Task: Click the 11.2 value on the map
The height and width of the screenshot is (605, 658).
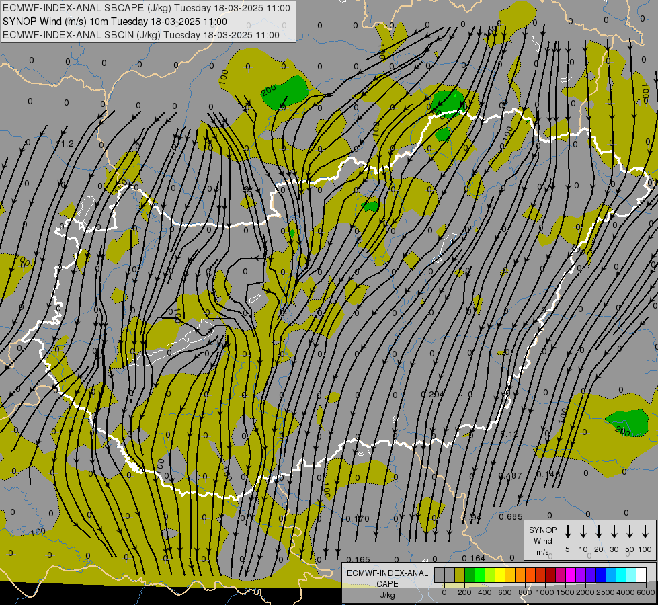Action: (65, 144)
